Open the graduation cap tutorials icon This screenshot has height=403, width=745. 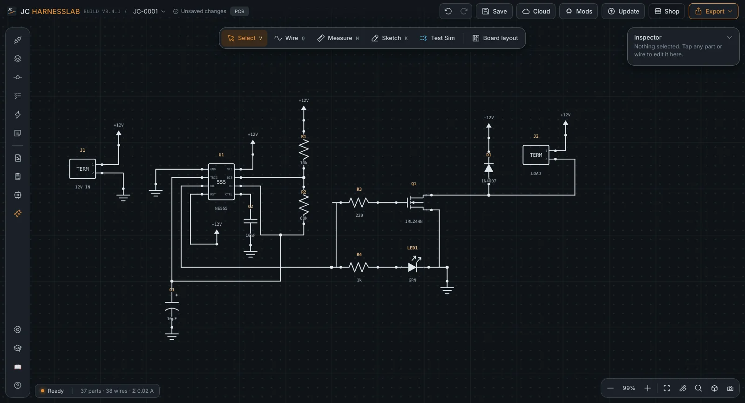[x=18, y=348]
